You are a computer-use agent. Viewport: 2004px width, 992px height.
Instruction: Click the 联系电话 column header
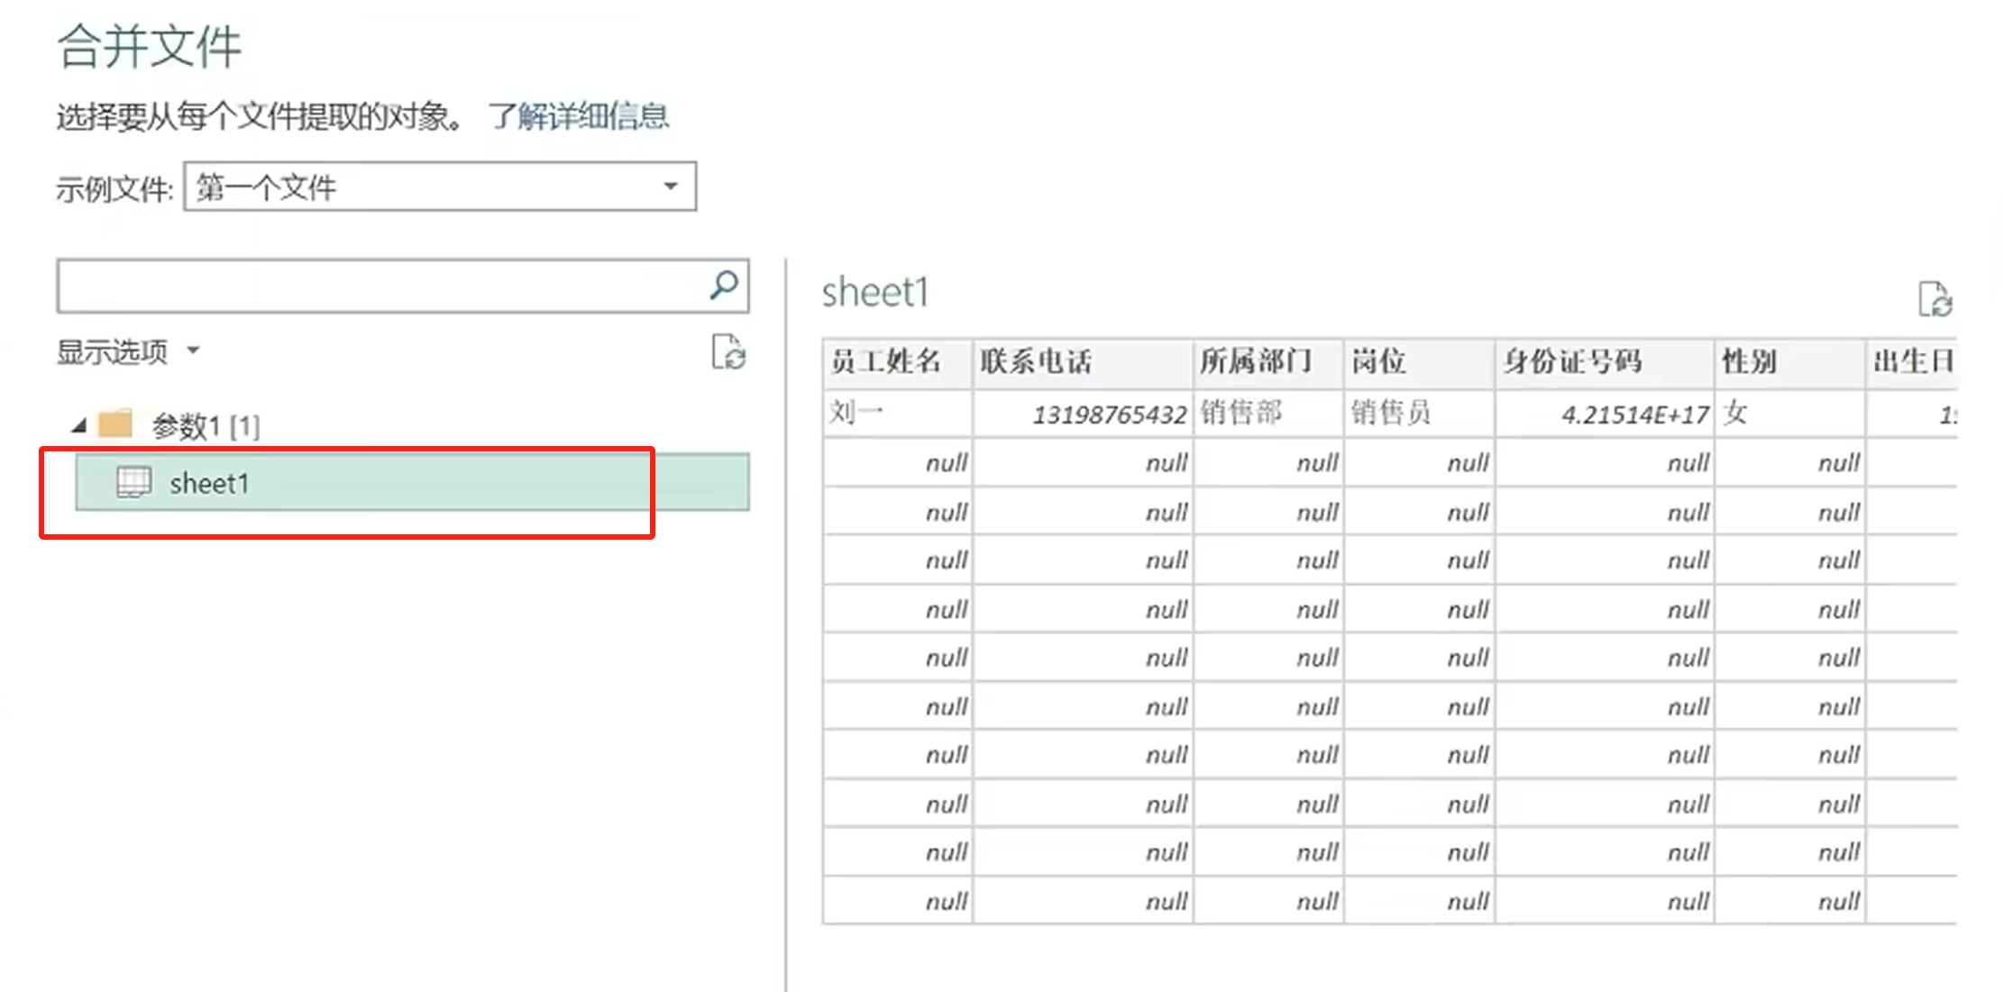[1036, 362]
